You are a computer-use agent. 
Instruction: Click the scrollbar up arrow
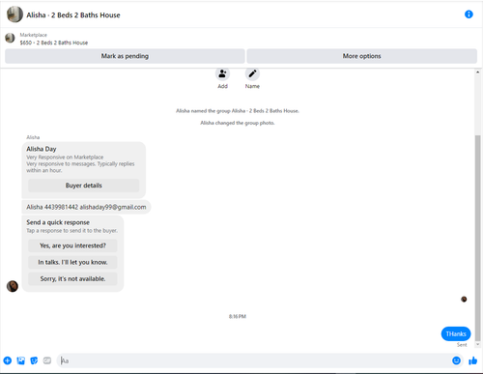tap(477, 72)
